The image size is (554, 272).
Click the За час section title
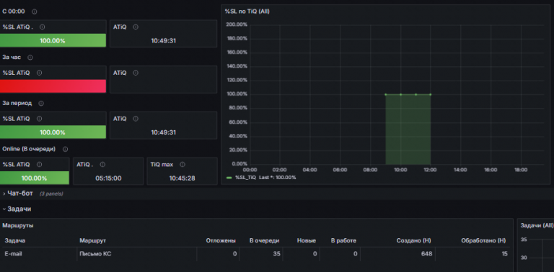(x=12, y=58)
